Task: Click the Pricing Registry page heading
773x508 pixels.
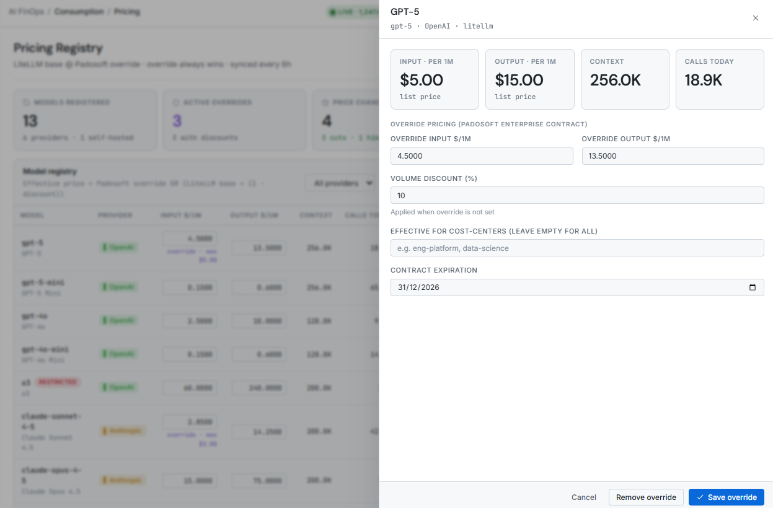Action: point(58,48)
